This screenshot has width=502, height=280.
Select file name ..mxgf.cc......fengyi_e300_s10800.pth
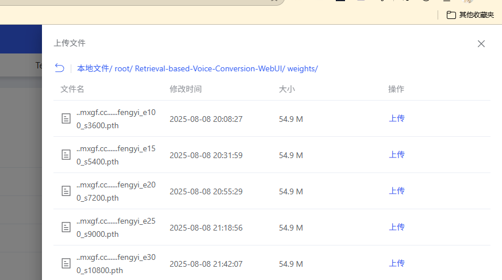click(x=116, y=263)
